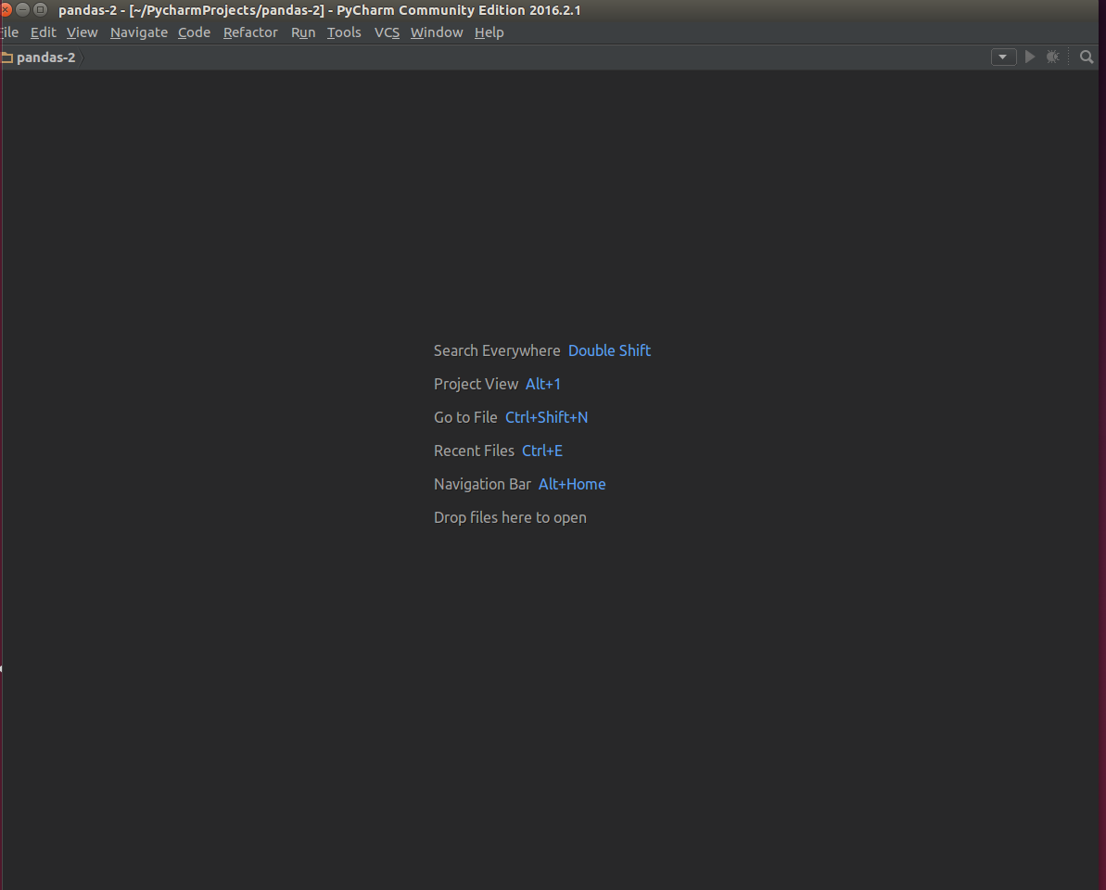Click the red window close button
Screen dimensions: 1106x890
pos(6,10)
